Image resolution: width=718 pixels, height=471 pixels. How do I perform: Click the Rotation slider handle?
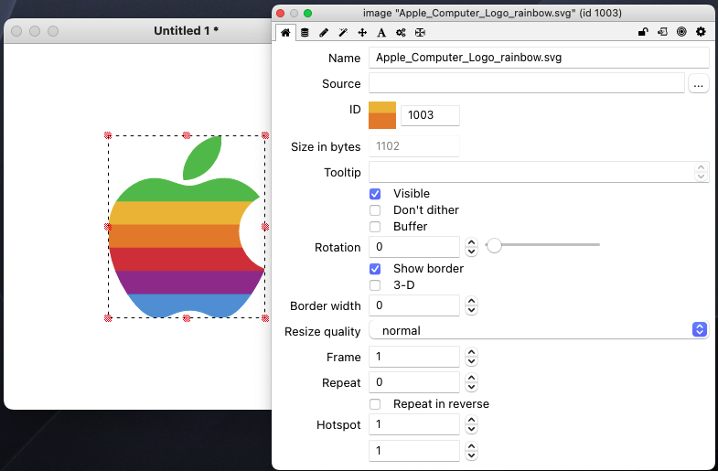494,245
